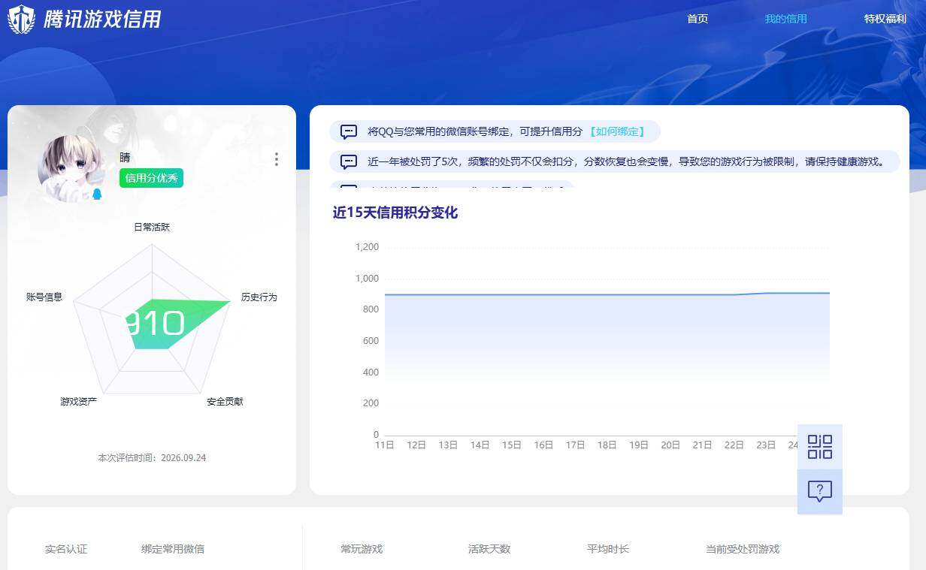
Task: Click the 账号信息 radar label
Action: point(44,297)
